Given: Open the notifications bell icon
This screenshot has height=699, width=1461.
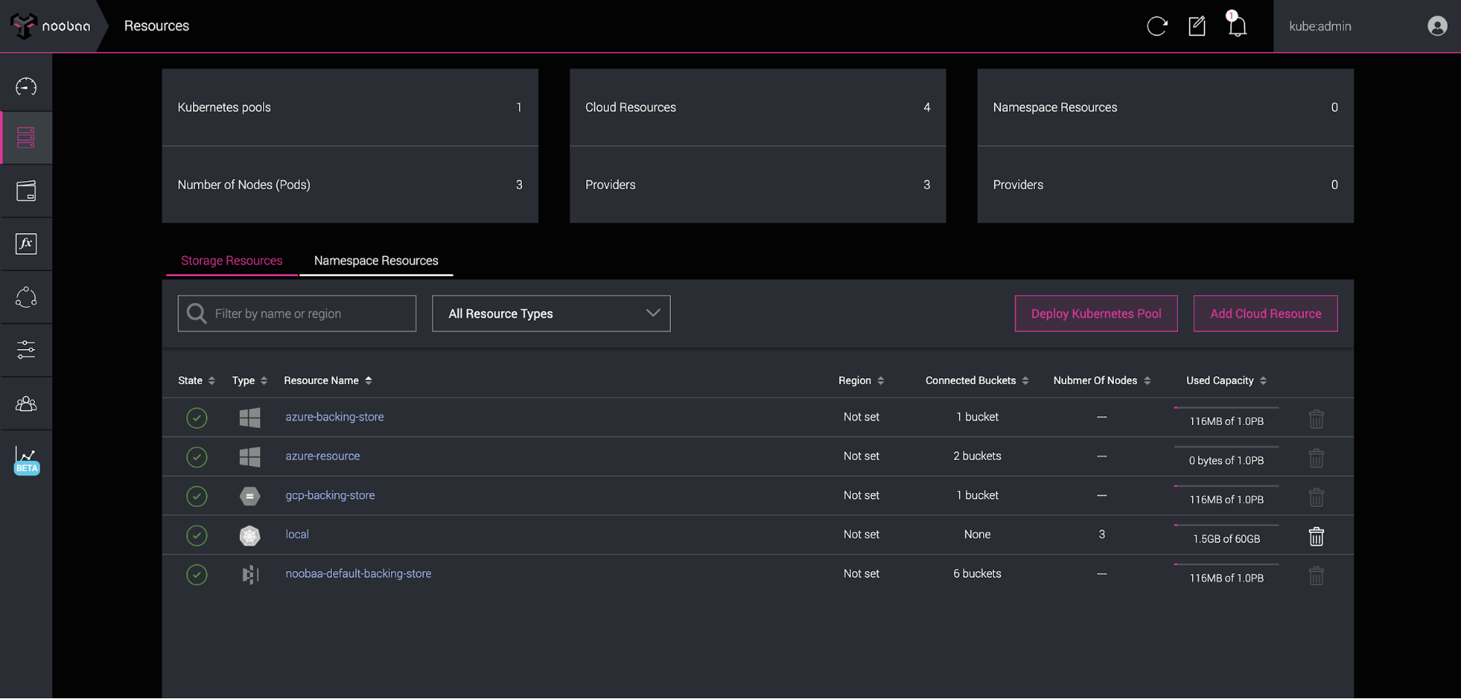Looking at the screenshot, I should coord(1237,27).
